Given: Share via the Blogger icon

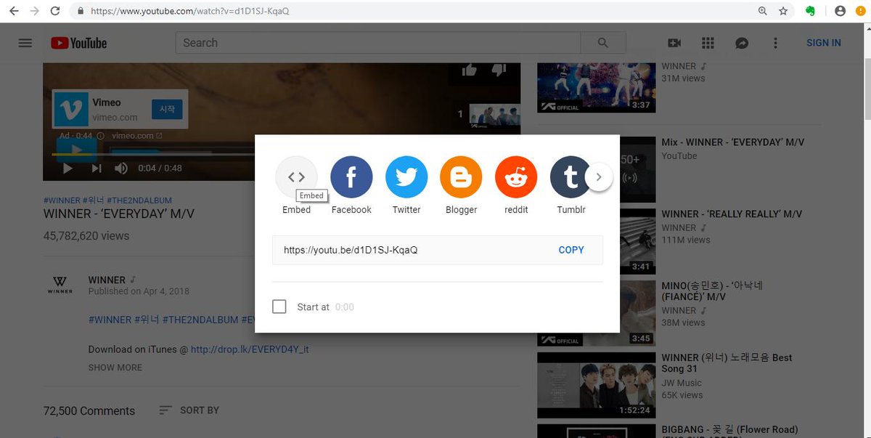Looking at the screenshot, I should 462,177.
